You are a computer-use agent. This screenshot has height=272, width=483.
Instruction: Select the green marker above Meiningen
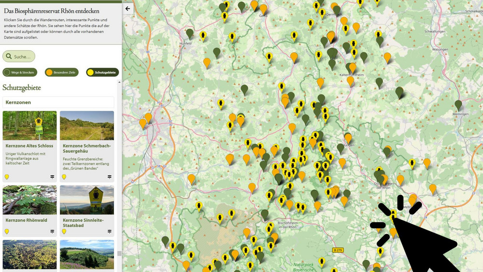[x=458, y=104]
